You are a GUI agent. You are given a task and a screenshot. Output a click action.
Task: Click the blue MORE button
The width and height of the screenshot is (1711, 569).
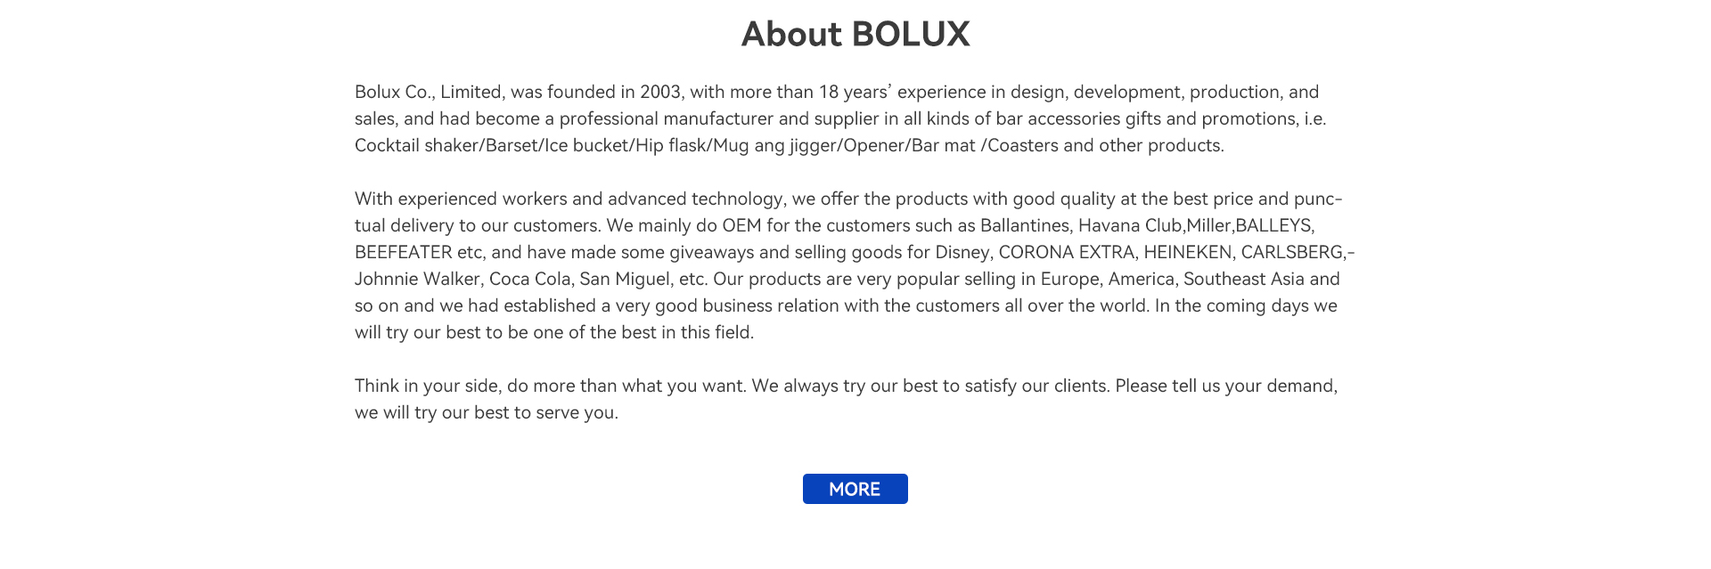coord(855,489)
